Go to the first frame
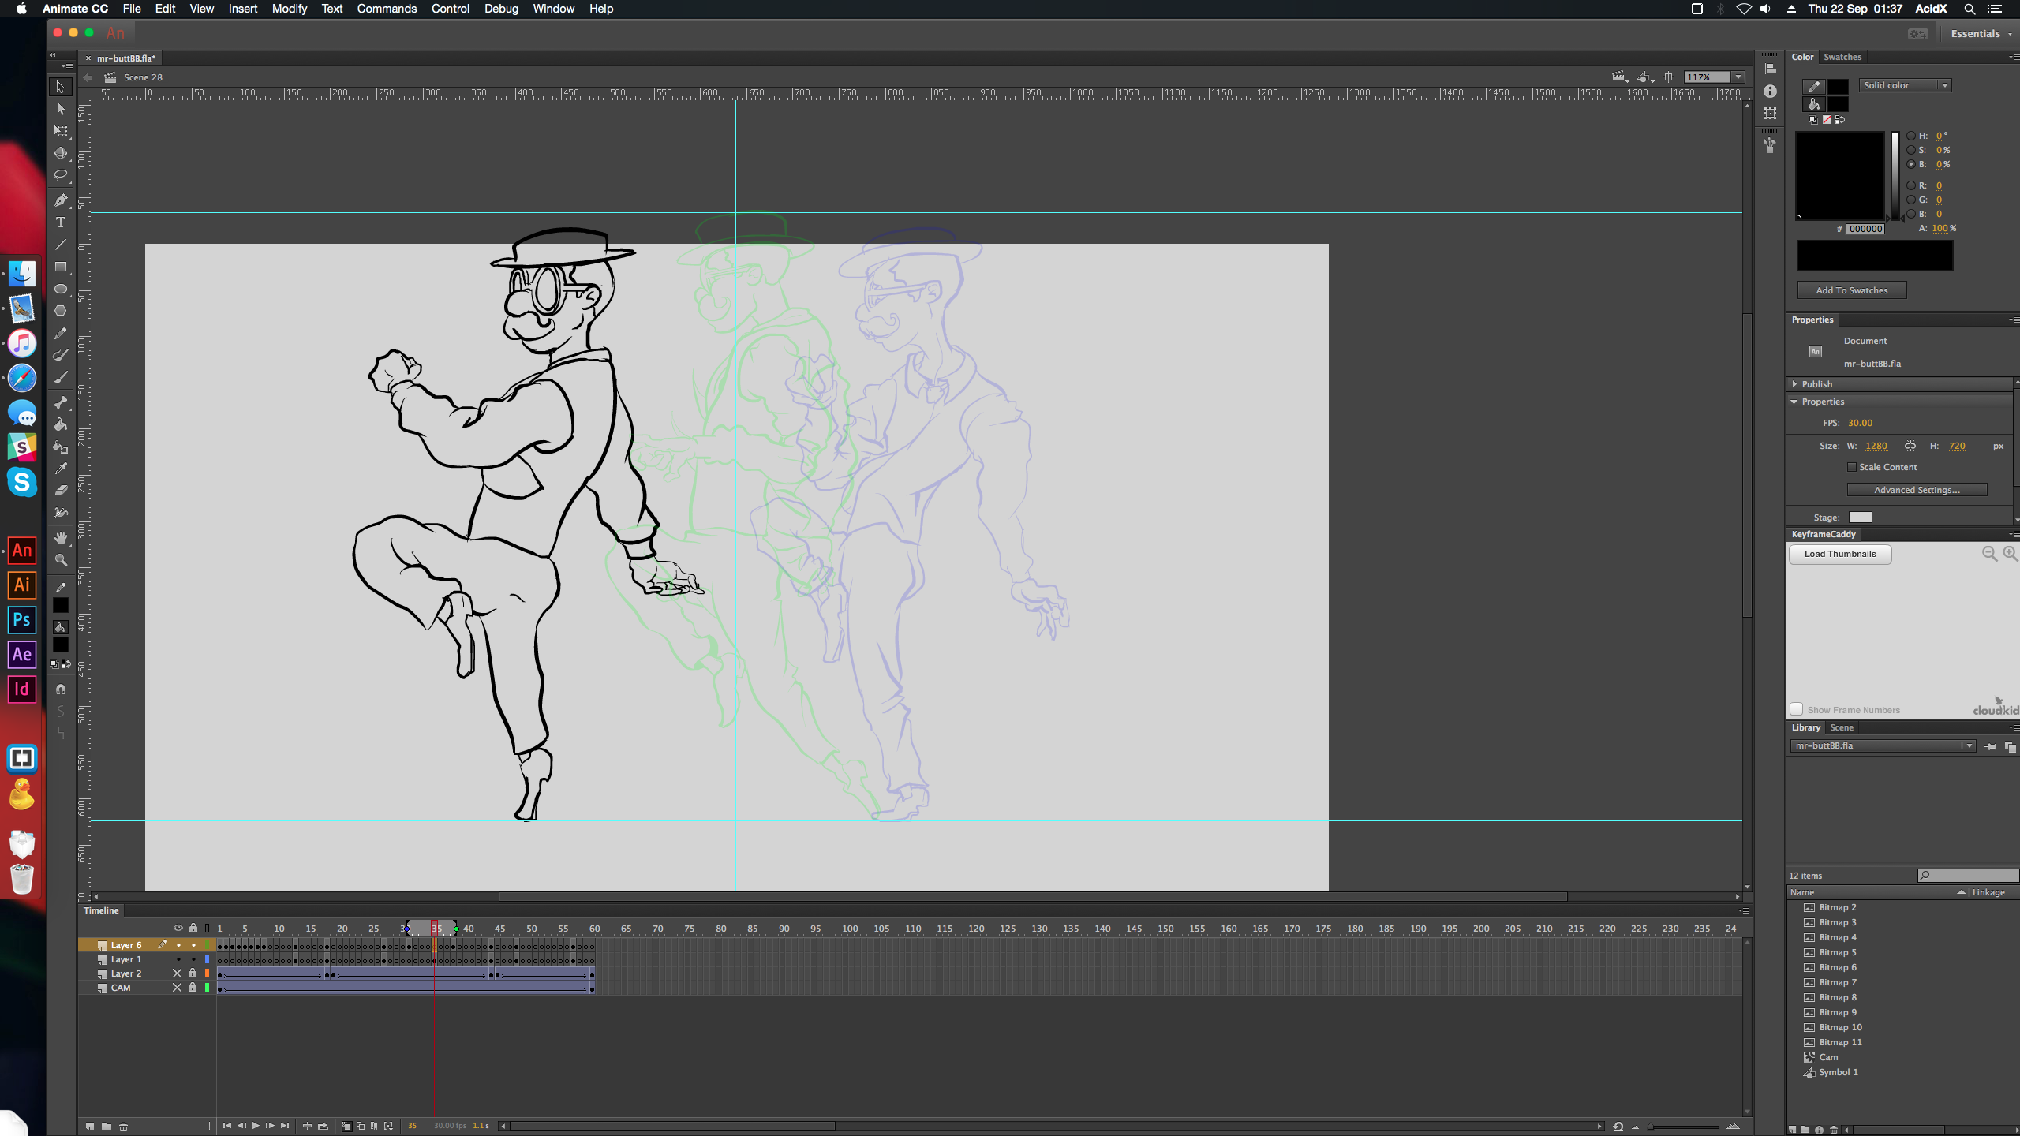The image size is (2020, 1136). coord(227,1126)
